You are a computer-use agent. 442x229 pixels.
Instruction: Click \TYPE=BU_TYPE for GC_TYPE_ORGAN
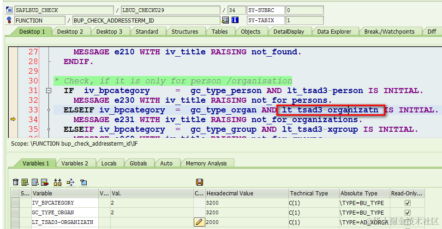[362, 212]
